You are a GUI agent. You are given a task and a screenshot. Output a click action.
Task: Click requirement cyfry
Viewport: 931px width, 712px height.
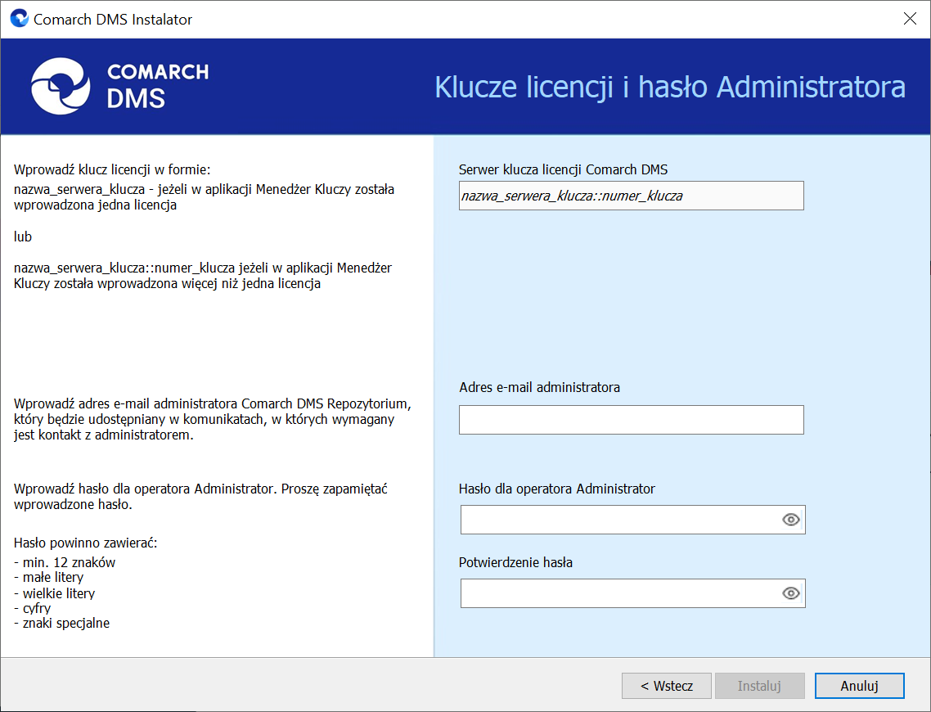[x=32, y=608]
